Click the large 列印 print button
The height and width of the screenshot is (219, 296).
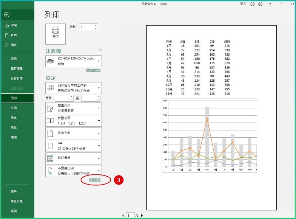55,34
